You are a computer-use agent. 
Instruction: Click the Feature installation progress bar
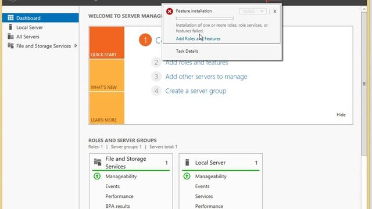[x=205, y=19]
